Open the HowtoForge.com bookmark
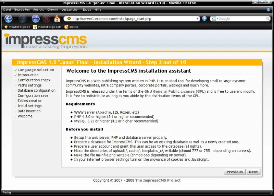 coord(47,27)
